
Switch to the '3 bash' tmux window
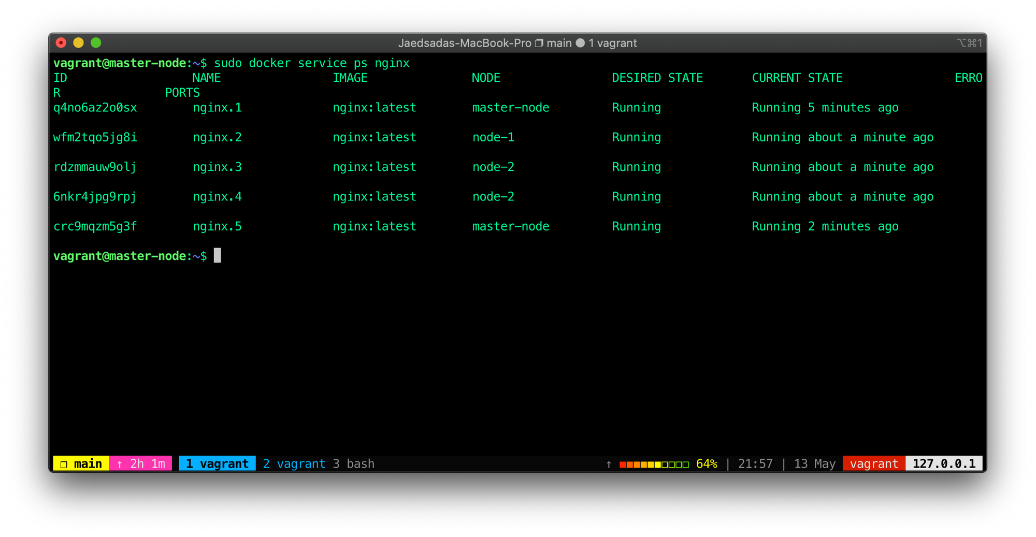pos(353,463)
